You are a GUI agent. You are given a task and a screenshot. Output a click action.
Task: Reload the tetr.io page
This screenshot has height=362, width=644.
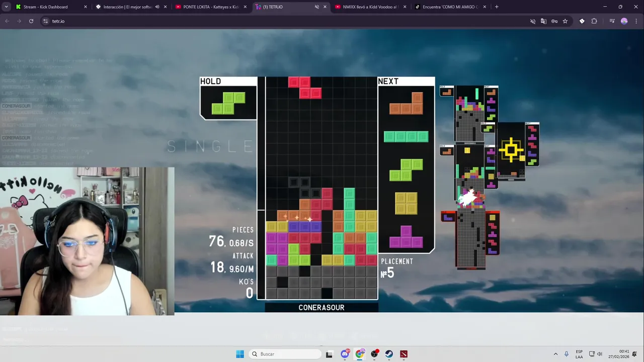tap(31, 21)
